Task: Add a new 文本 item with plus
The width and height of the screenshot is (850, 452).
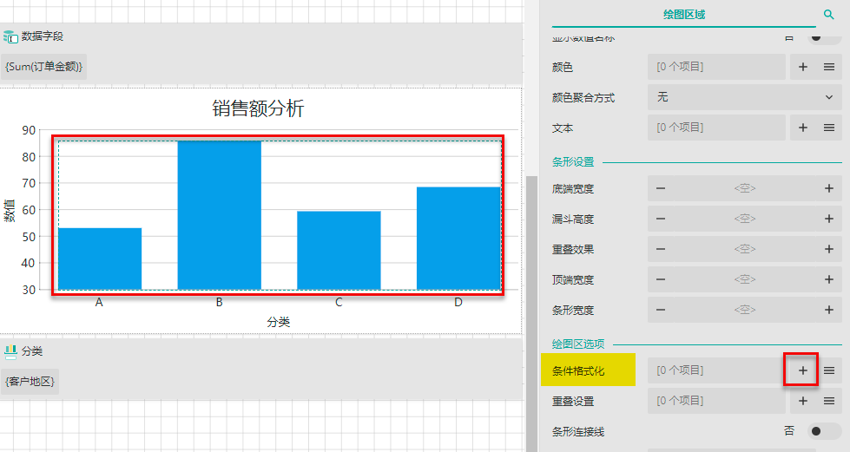Action: click(x=802, y=128)
